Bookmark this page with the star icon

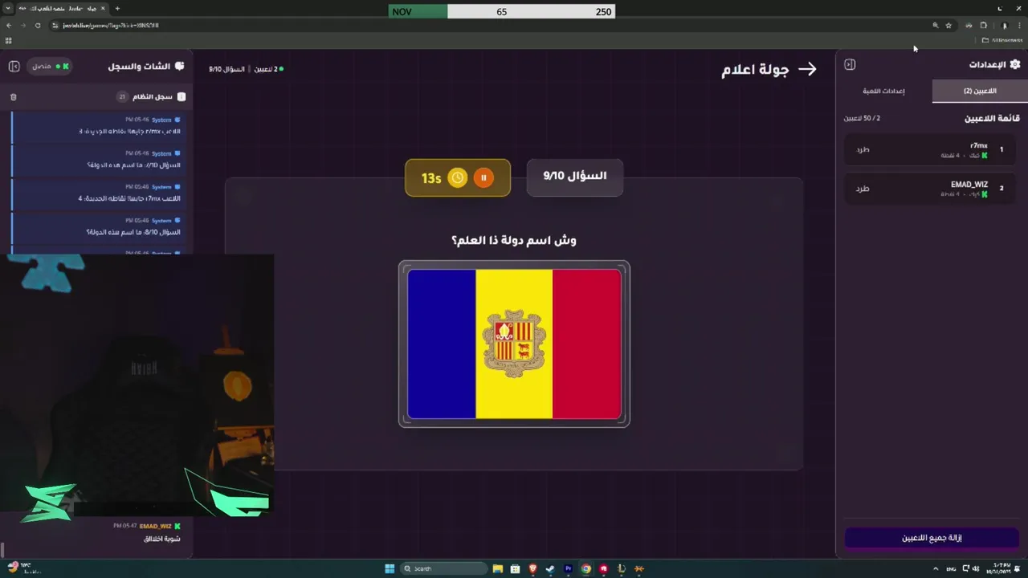point(948,26)
